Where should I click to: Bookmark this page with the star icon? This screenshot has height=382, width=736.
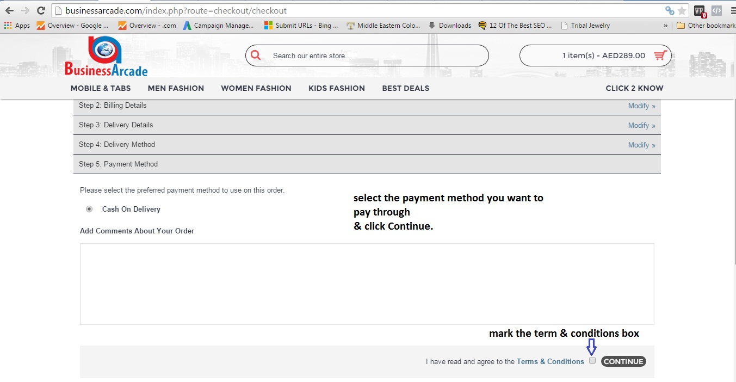point(682,11)
